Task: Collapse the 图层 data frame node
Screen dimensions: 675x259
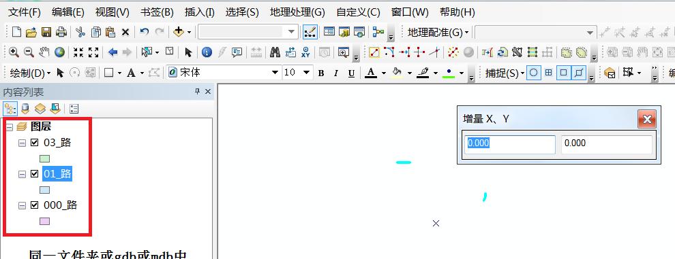Action: coord(10,127)
